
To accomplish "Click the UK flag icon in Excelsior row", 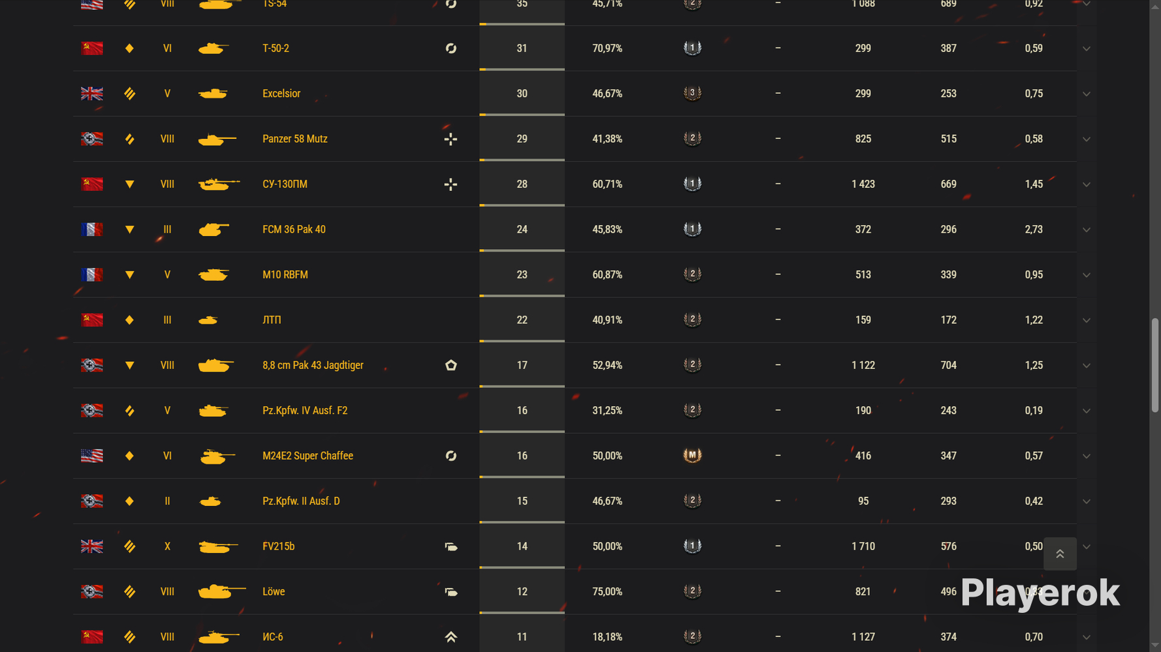I will click(x=92, y=93).
